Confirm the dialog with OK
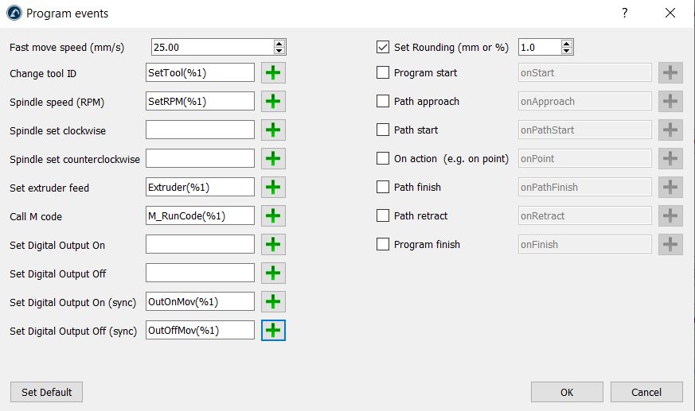The image size is (695, 411). tap(567, 392)
